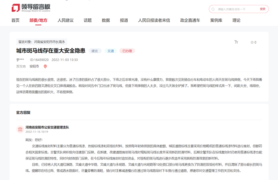Screen dimensions: 278x180
Task: Click the 搜索 button
Action: tap(262, 9)
